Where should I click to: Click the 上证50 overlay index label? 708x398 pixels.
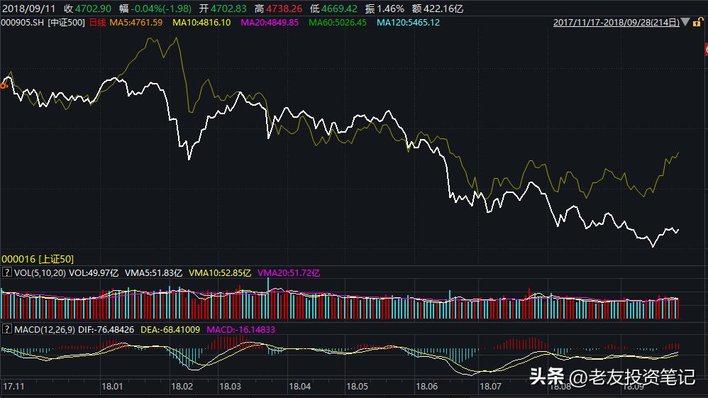click(x=37, y=260)
